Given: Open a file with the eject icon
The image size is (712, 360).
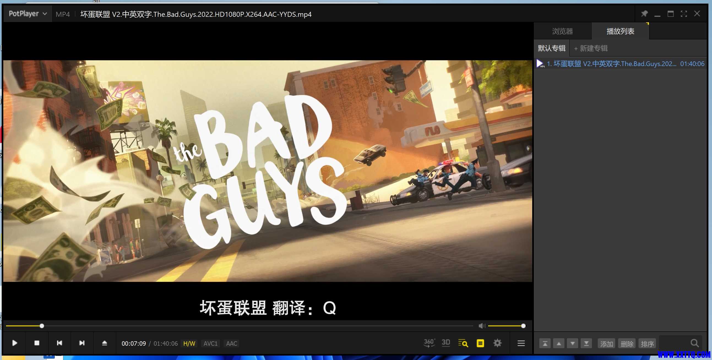Looking at the screenshot, I should pyautogui.click(x=104, y=343).
